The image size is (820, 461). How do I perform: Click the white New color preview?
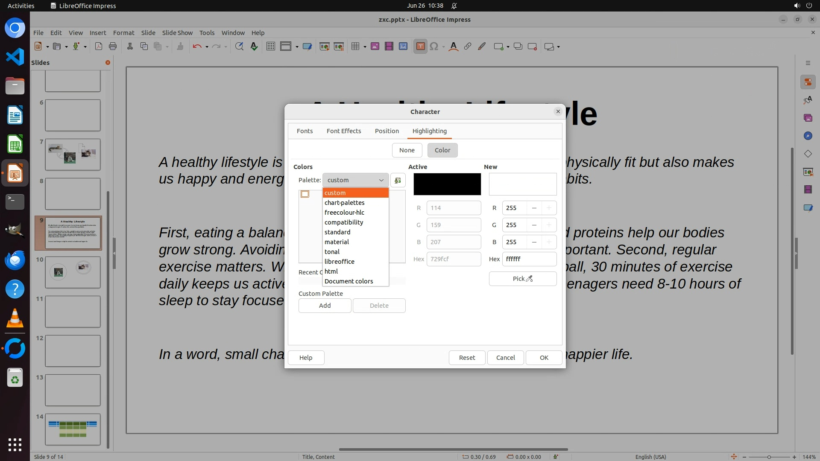pyautogui.click(x=522, y=184)
